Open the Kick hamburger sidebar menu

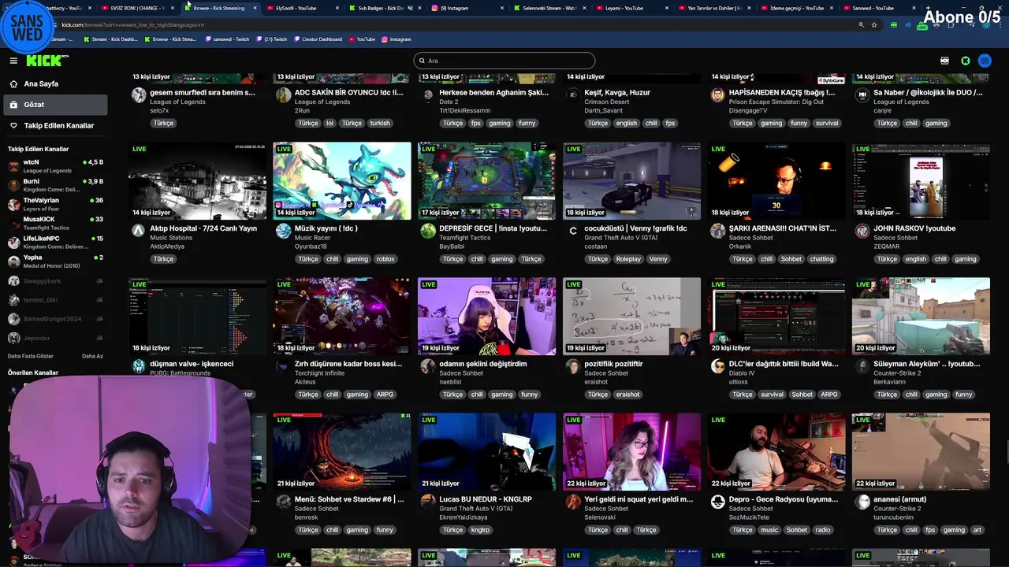click(x=13, y=61)
